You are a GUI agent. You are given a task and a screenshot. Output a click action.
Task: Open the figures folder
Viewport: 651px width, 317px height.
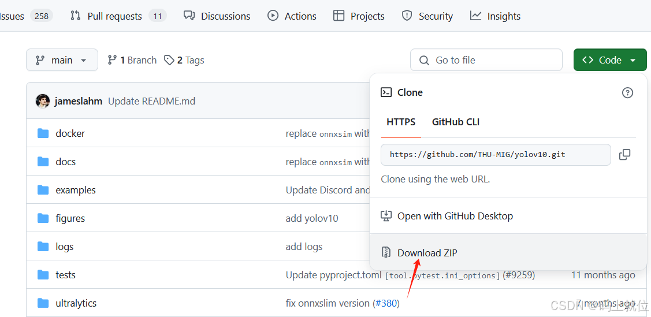point(70,218)
